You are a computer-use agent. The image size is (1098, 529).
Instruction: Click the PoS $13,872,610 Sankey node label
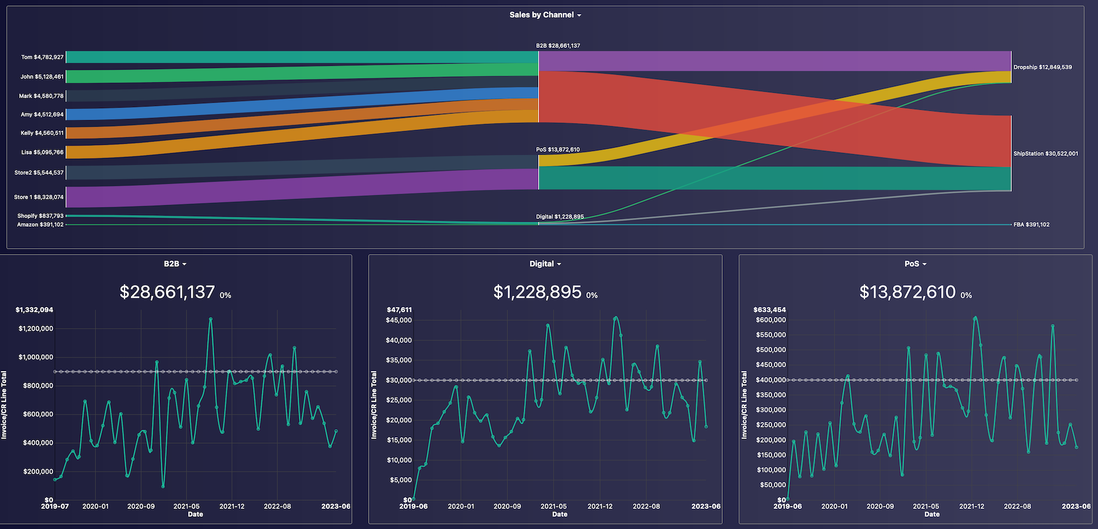pyautogui.click(x=558, y=149)
